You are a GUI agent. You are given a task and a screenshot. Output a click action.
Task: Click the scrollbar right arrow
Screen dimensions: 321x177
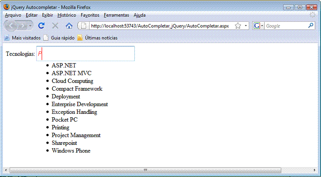[315, 170]
